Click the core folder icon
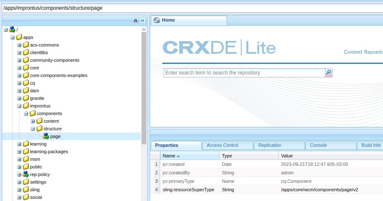Image resolution: width=383 pixels, height=201 pixels. tap(26, 68)
